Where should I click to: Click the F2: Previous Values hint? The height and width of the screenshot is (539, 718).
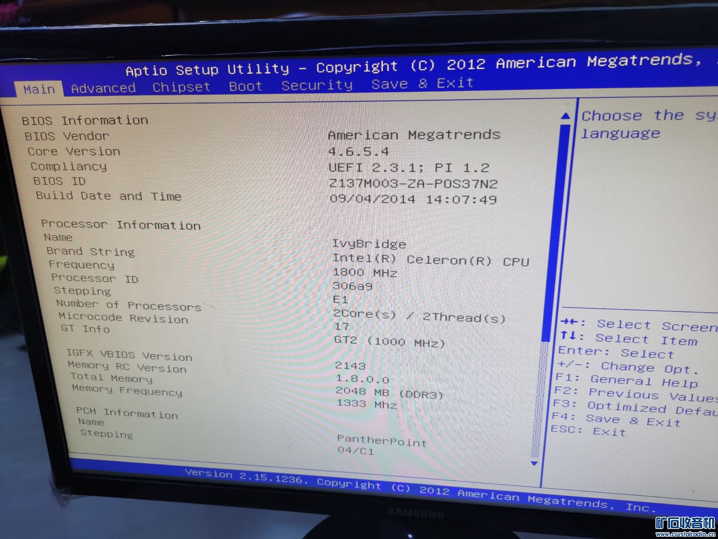pos(635,395)
